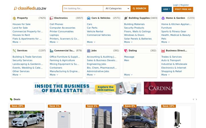The width and height of the screenshot is (206, 128).
Task: Click the Inside the Business of Real Estate banner
Action: click(x=87, y=88)
